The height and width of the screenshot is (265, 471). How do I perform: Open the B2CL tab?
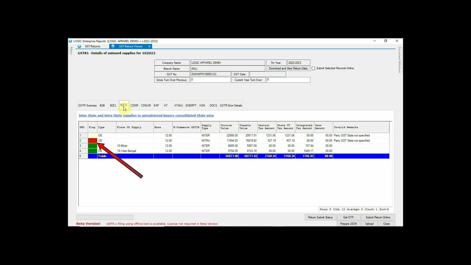[113, 106]
